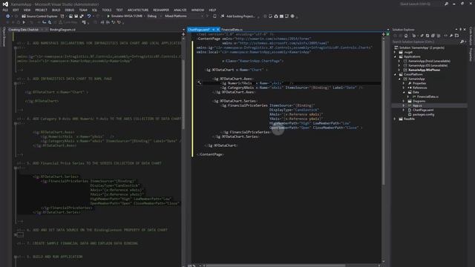The height and width of the screenshot is (267, 475).
Task: Open the ANALYZE menu
Action: click(x=180, y=10)
